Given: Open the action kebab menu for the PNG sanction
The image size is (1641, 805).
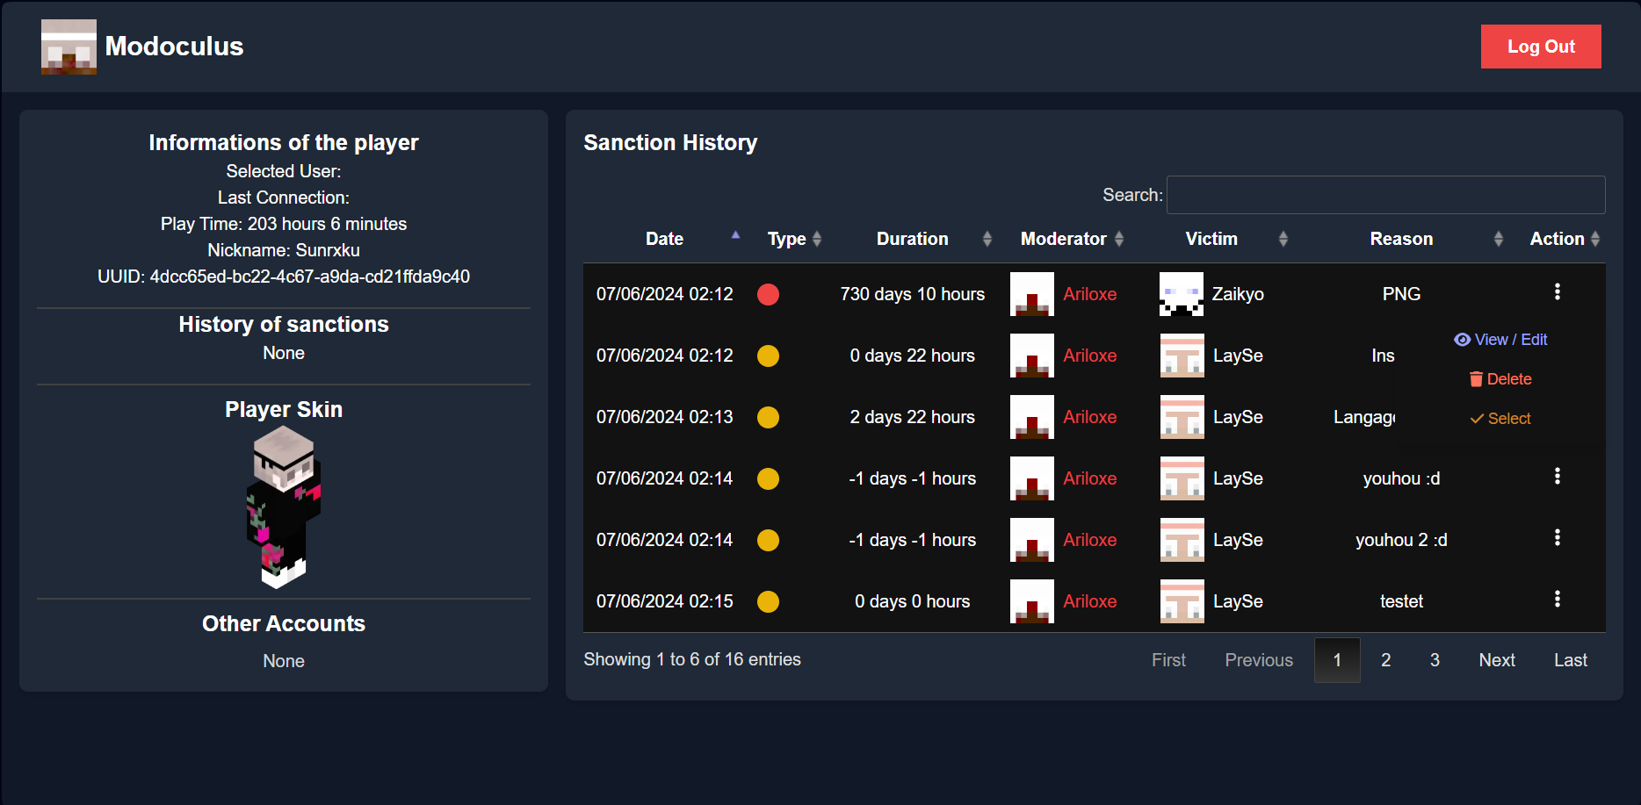Looking at the screenshot, I should coord(1558,291).
